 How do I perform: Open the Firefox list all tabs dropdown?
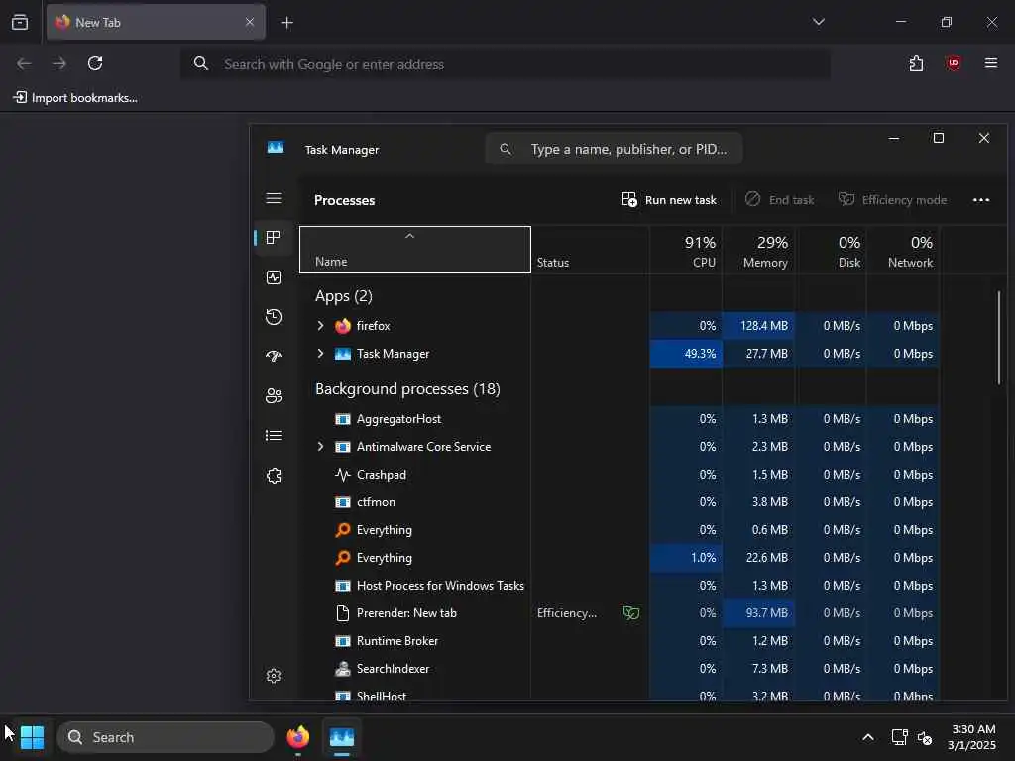[818, 22]
